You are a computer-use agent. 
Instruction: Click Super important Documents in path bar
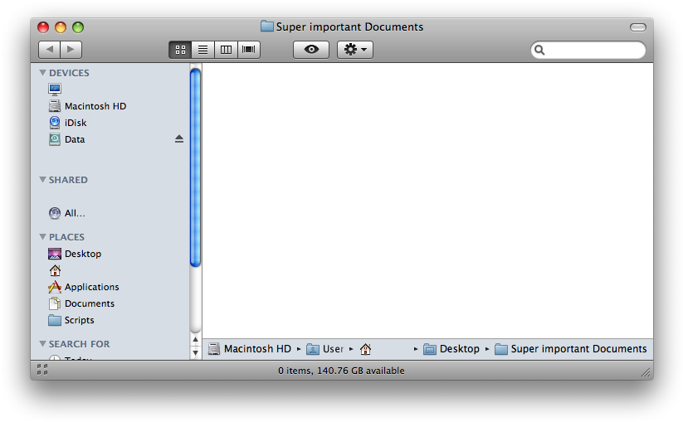(x=571, y=349)
